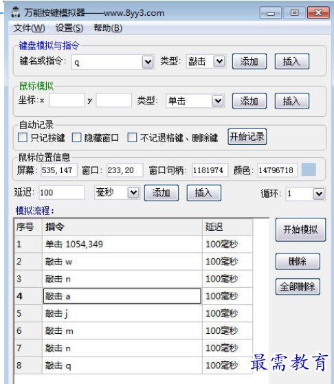Select row 3 敲击 n

[133, 279]
